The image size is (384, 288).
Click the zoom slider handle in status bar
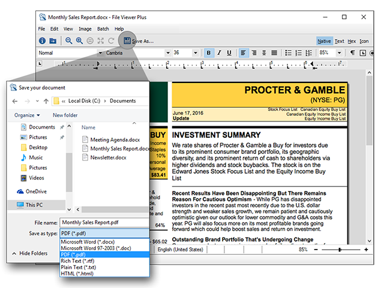pyautogui.click(x=340, y=250)
